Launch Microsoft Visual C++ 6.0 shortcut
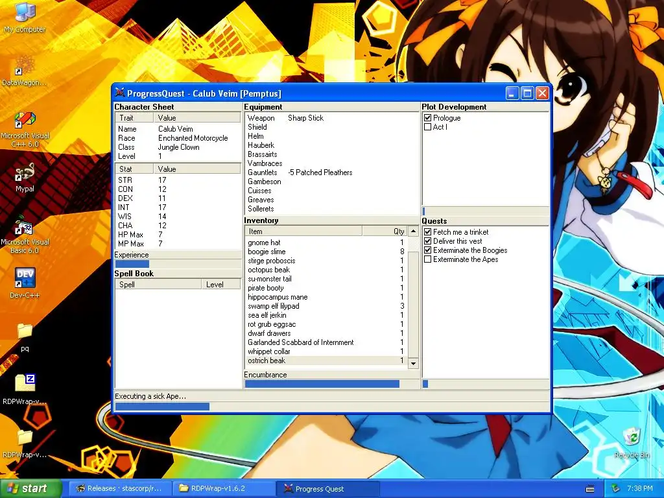 point(25,129)
